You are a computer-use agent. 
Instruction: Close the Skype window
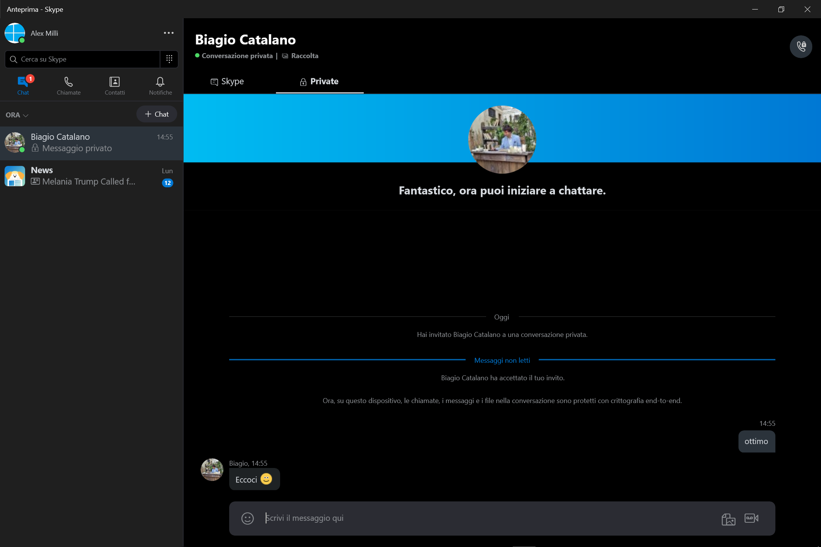807,9
